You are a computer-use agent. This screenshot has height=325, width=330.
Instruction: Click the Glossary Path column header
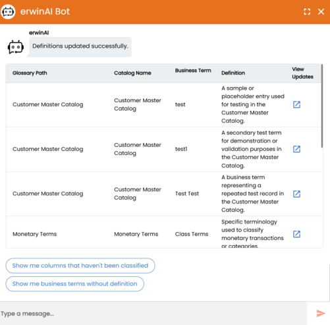[x=30, y=73]
